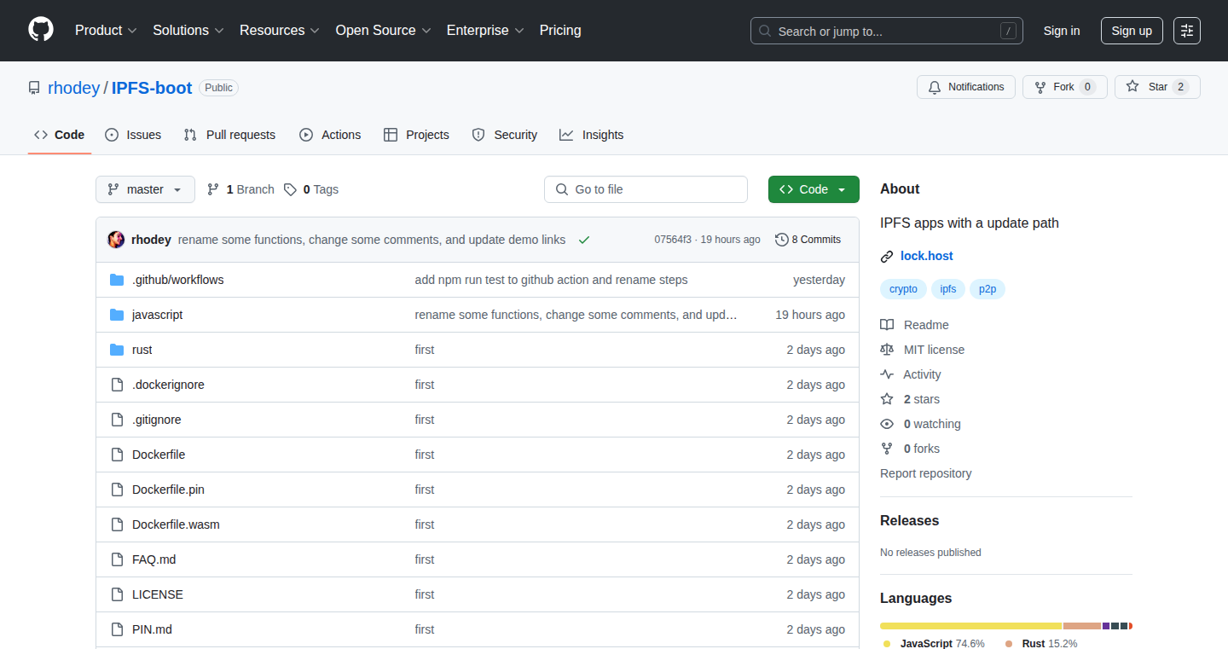Screen dimensions: 1228x649
Task: Open the rhodey owner link
Action: pyautogui.click(x=73, y=88)
